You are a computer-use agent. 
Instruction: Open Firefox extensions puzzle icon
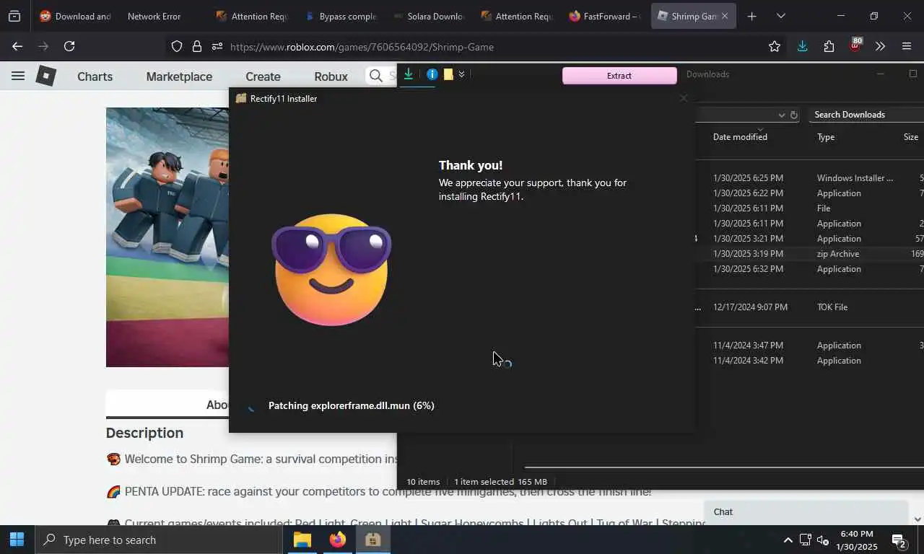pyautogui.click(x=829, y=46)
